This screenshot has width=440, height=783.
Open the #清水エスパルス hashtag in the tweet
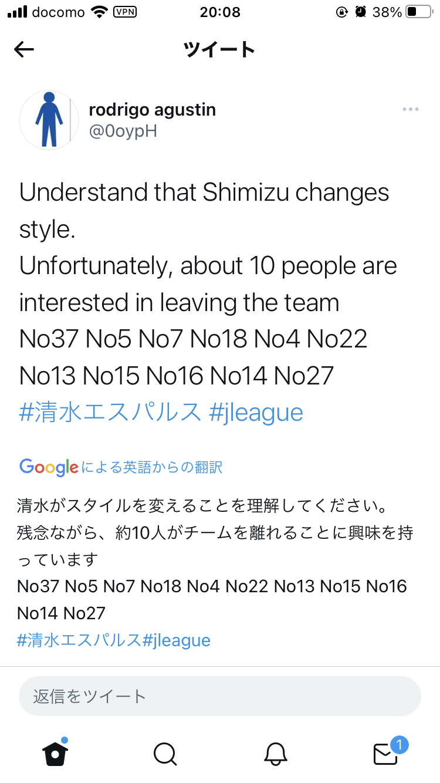(110, 412)
